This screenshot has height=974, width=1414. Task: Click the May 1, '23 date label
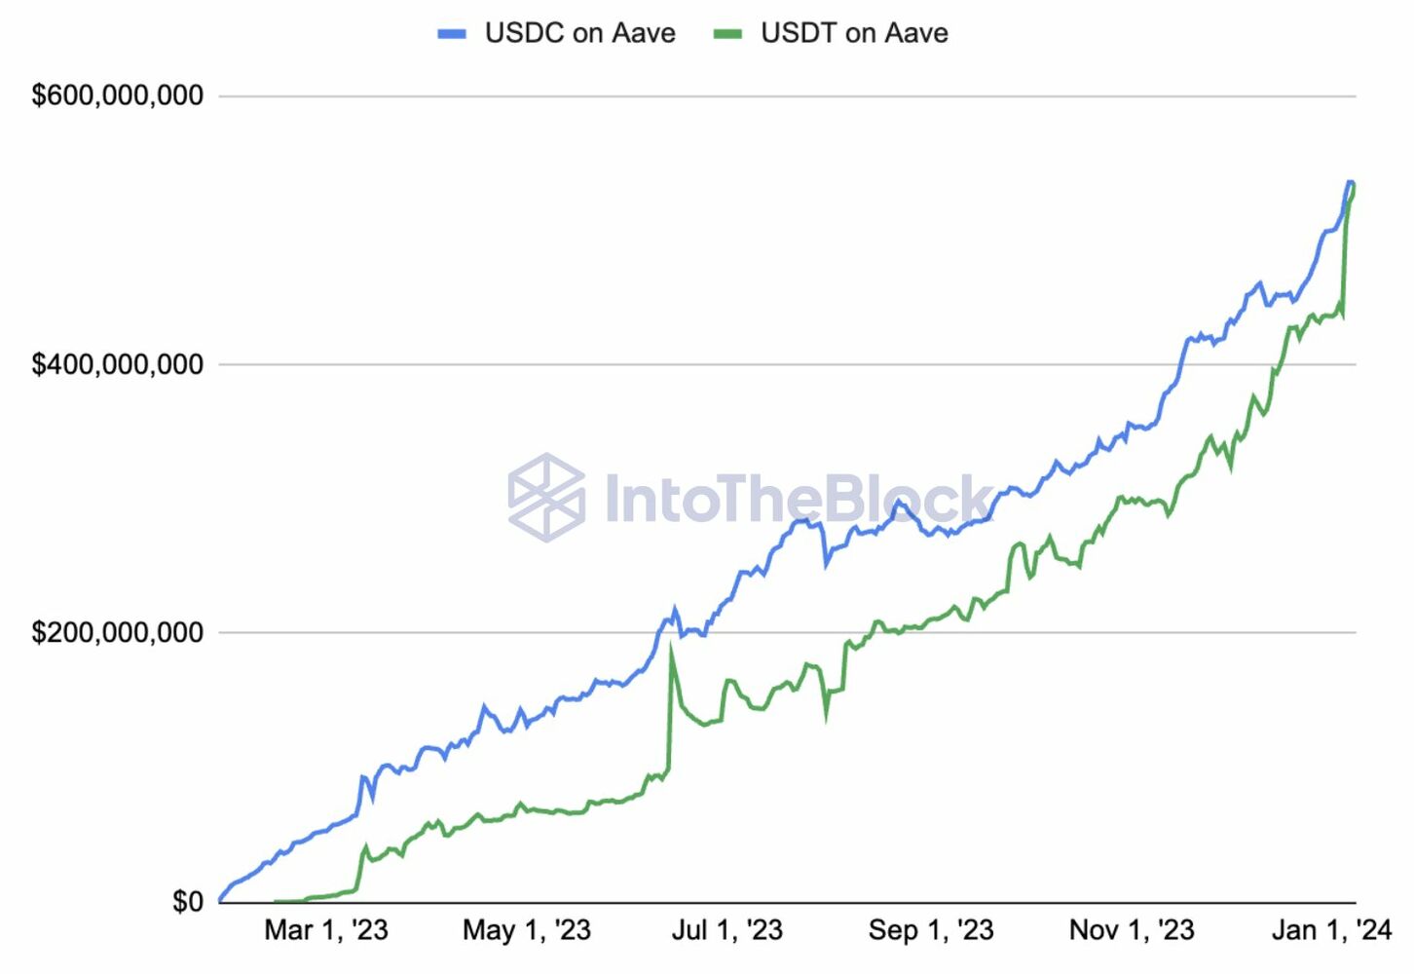527,930
